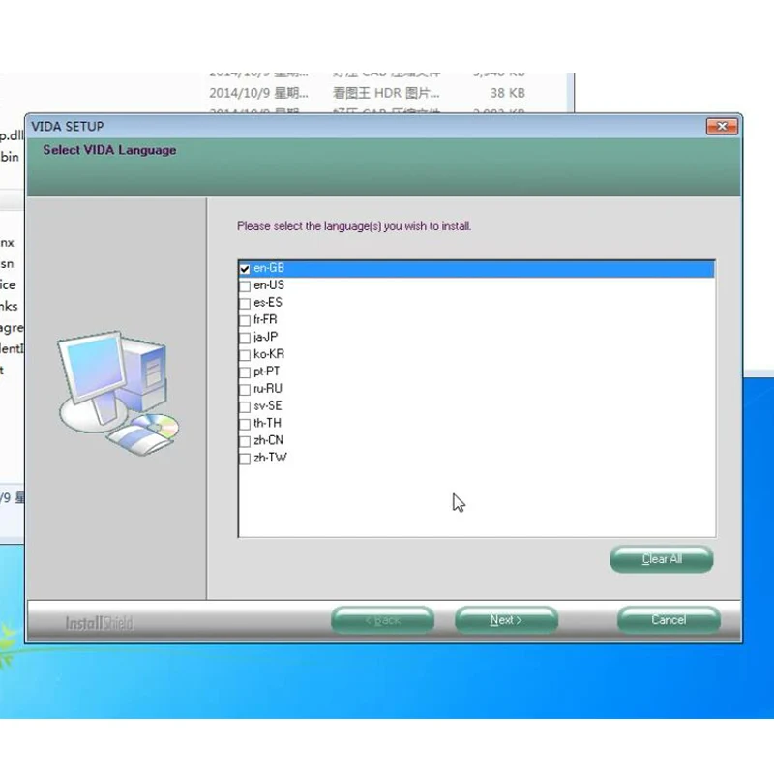Click the Clear All button
This screenshot has width=774, height=774.
(x=662, y=559)
